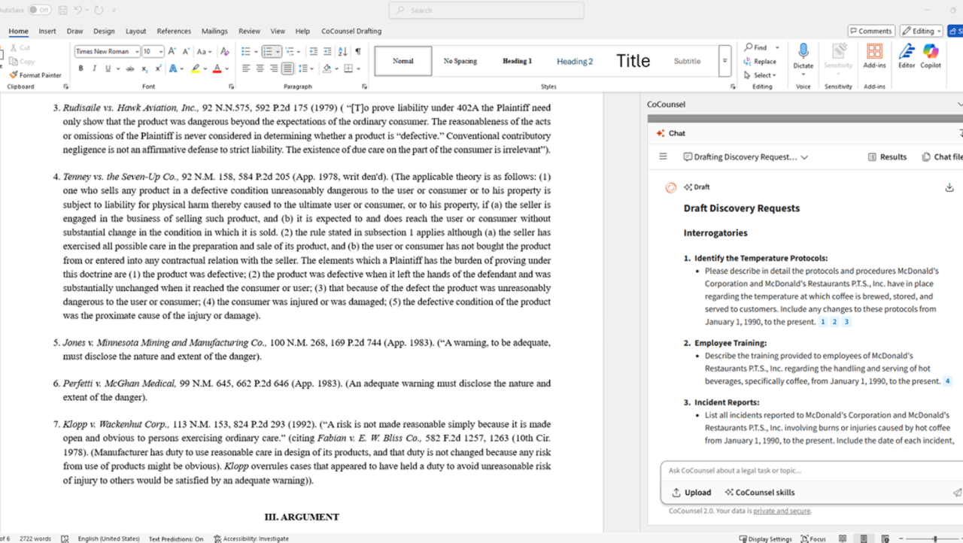Switch to CoCounsel Drafting tab

[351, 31]
